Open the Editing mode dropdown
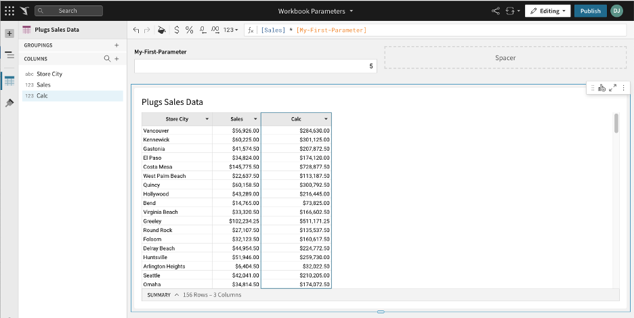Screen dimensions: 634x318 point(547,11)
